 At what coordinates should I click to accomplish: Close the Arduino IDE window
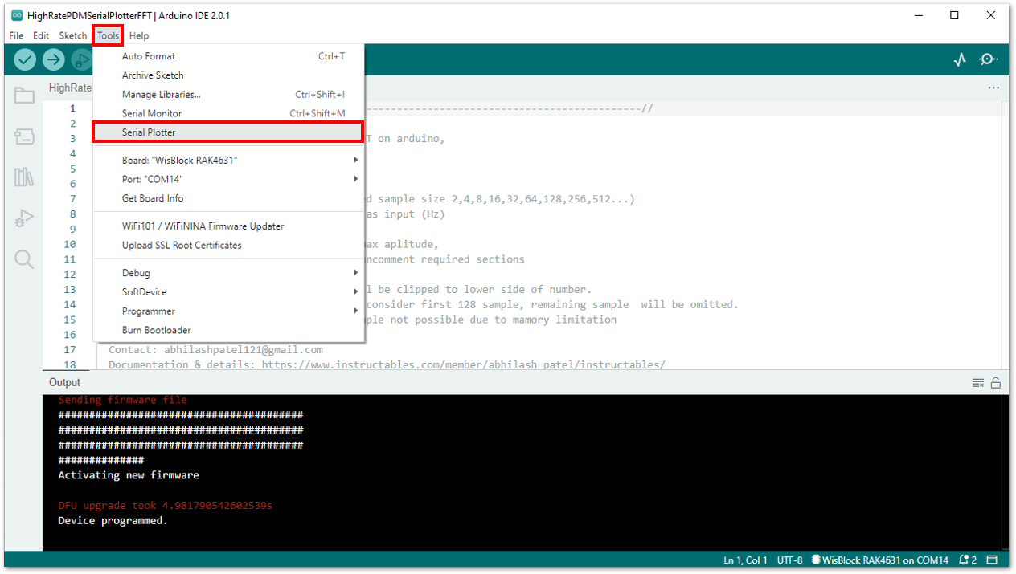tap(991, 15)
